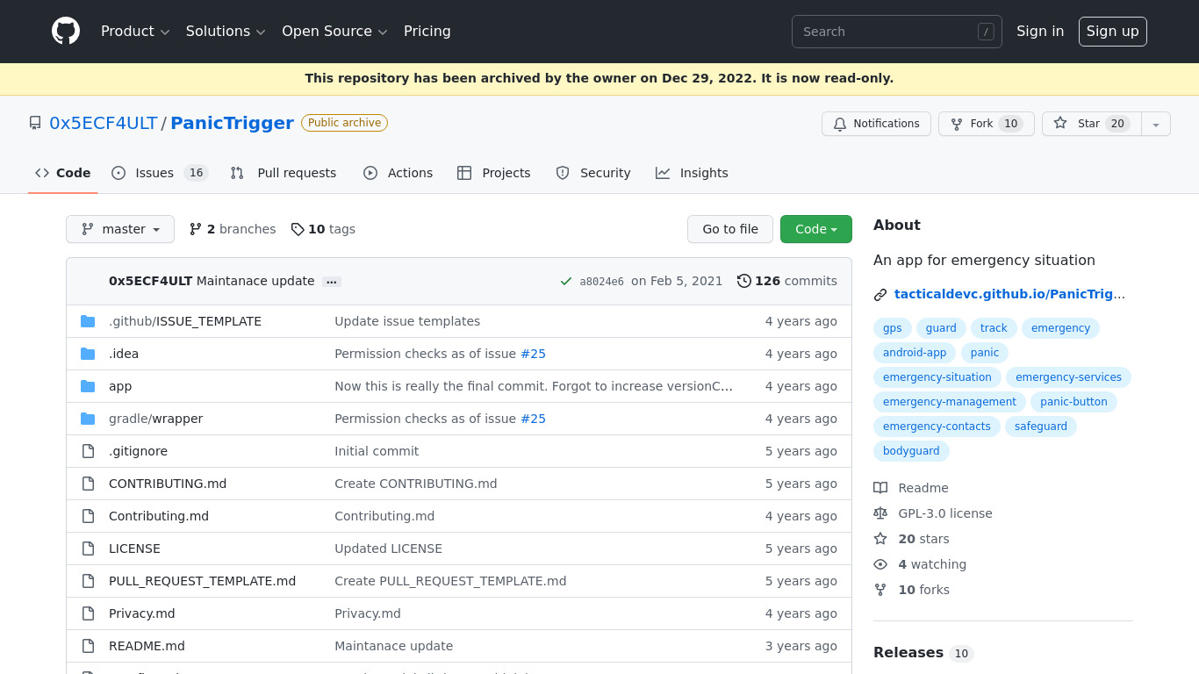The height and width of the screenshot is (674, 1199).
Task: Select the panic-button topic tag
Action: pyautogui.click(x=1073, y=402)
